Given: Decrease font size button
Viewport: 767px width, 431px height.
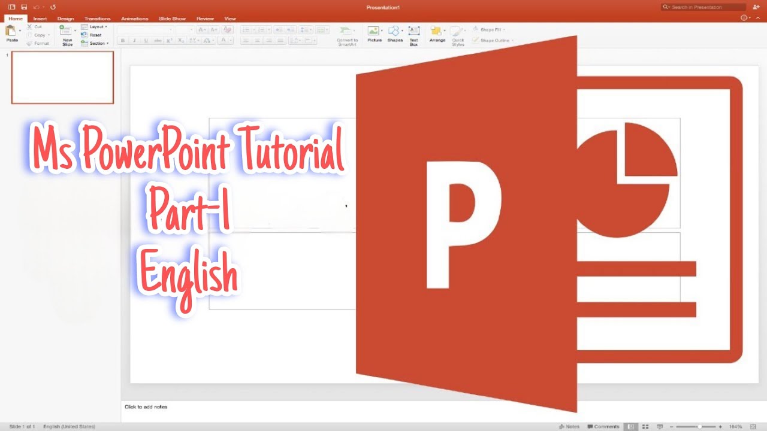Looking at the screenshot, I should tap(214, 29).
